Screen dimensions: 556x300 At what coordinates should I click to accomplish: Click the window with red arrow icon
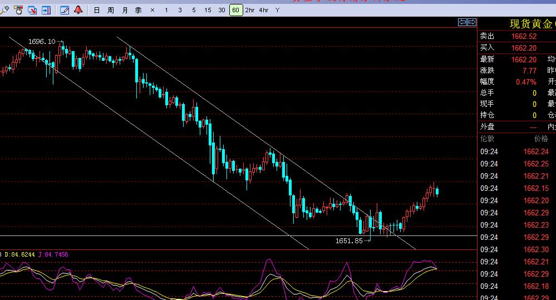[x=32, y=10]
